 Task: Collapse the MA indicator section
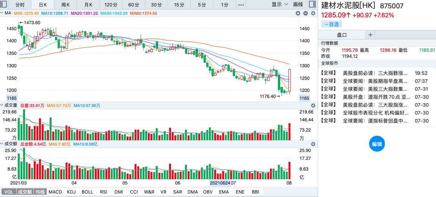[2, 13]
